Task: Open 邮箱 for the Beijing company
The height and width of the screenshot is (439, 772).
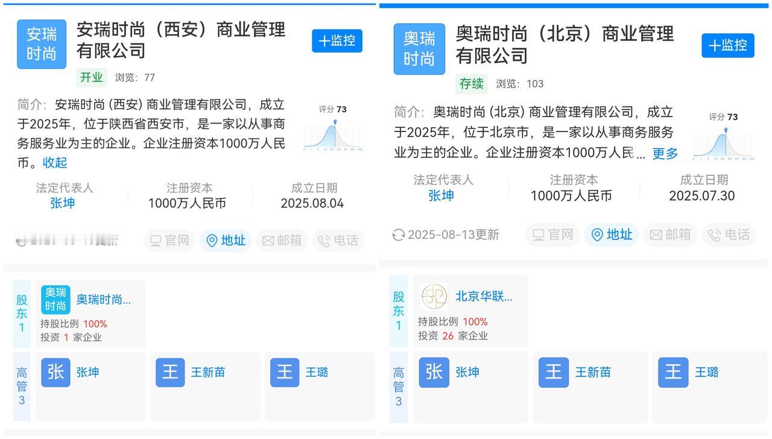Action: [x=670, y=235]
